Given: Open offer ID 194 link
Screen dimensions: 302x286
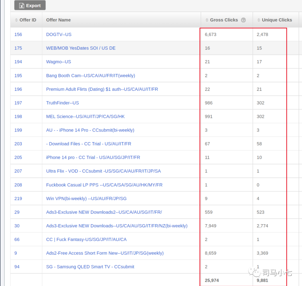Looking at the screenshot, I should [18, 62].
